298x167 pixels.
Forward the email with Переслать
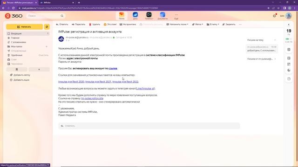[79, 25]
